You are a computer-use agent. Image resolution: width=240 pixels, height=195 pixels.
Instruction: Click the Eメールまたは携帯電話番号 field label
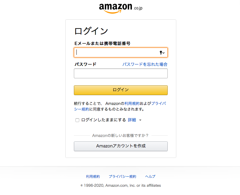102,43
